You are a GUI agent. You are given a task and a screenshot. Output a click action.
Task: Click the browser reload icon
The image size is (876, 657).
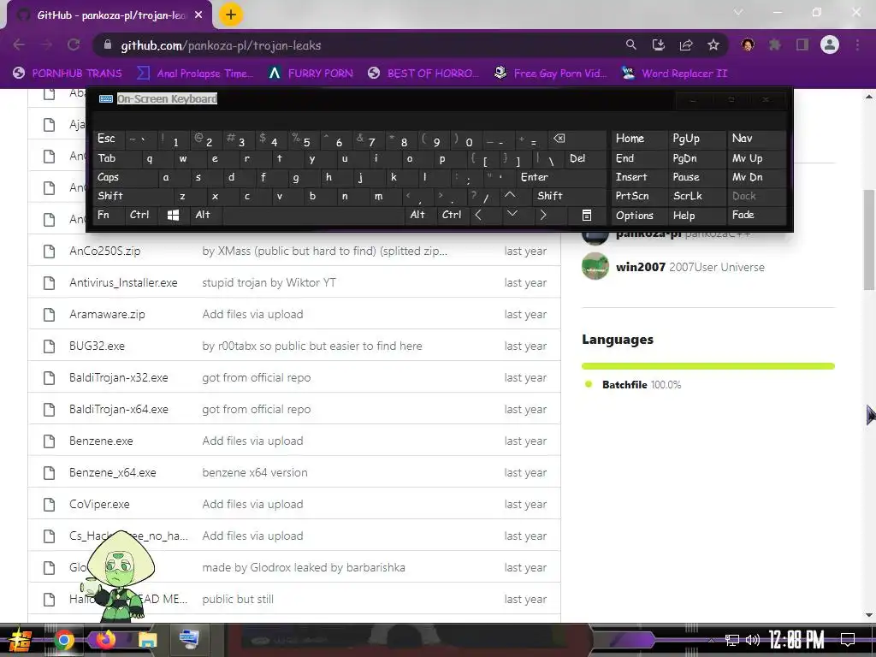(x=74, y=45)
